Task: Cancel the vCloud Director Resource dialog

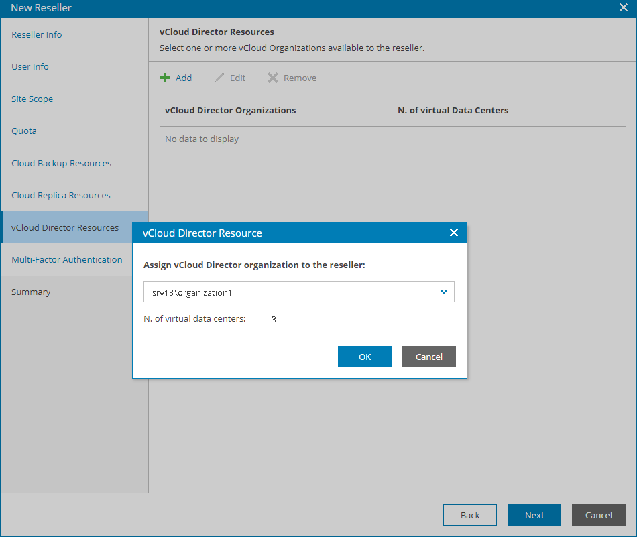Action: (x=428, y=357)
